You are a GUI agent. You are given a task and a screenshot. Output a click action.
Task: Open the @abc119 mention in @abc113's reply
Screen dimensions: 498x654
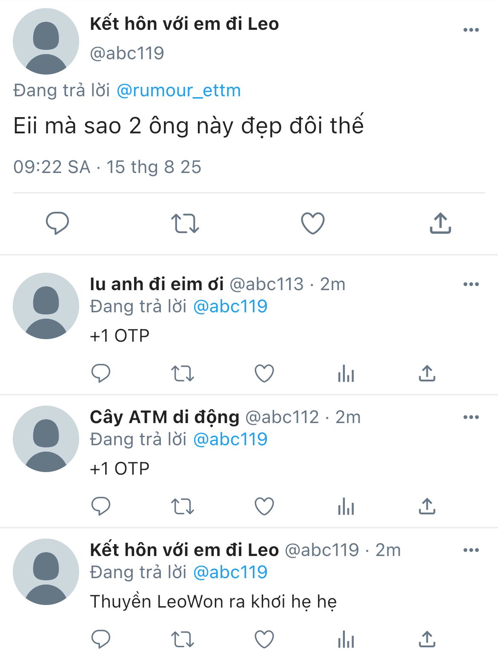click(x=230, y=306)
